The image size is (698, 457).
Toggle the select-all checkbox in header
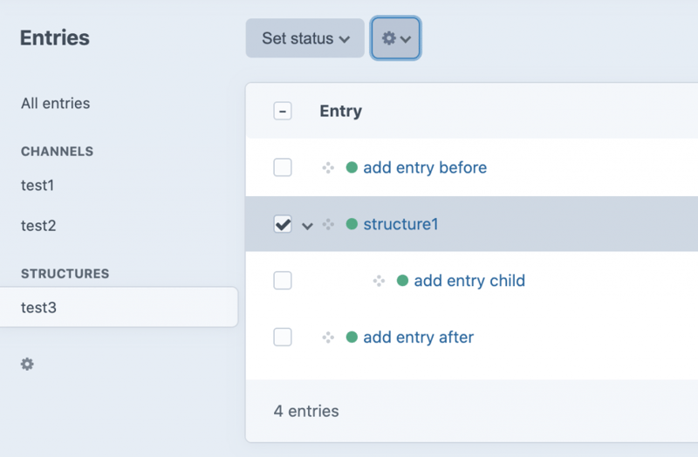(x=283, y=111)
